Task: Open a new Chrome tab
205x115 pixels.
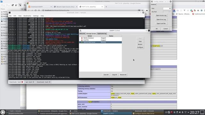Action: [x=106, y=7]
